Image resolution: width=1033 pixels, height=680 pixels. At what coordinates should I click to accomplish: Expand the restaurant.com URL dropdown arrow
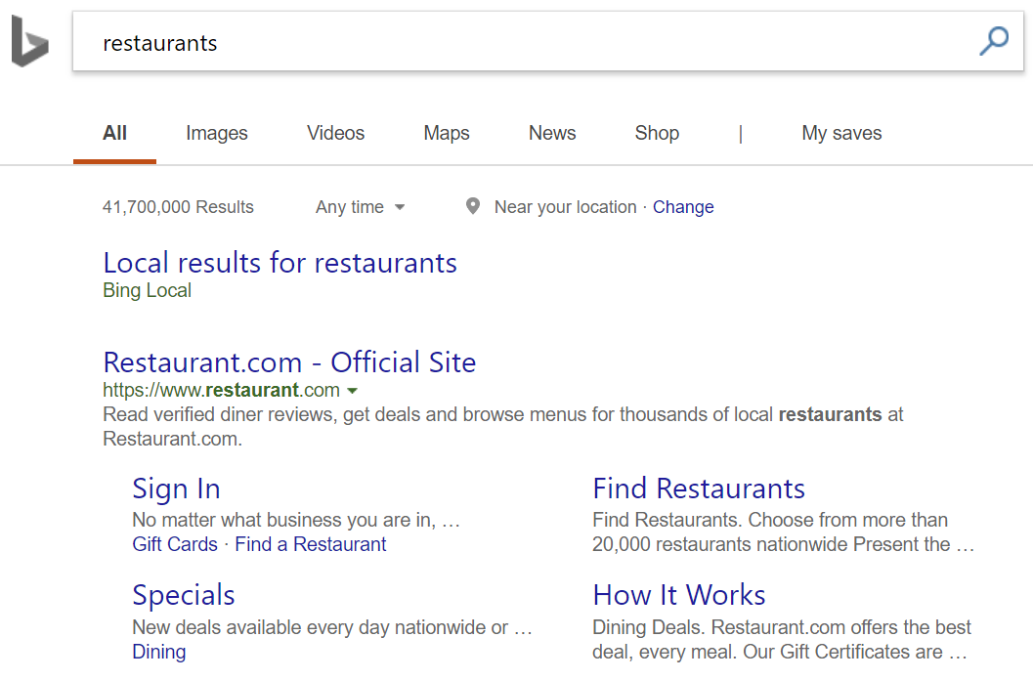click(x=353, y=391)
